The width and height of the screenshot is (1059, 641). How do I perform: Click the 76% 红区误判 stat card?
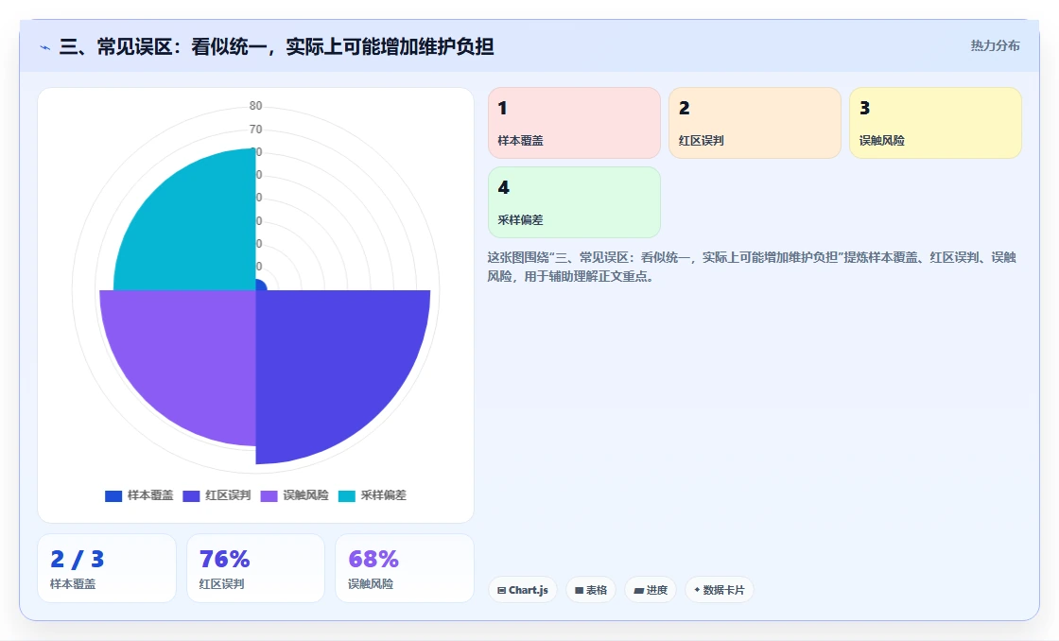pyautogui.click(x=255, y=568)
